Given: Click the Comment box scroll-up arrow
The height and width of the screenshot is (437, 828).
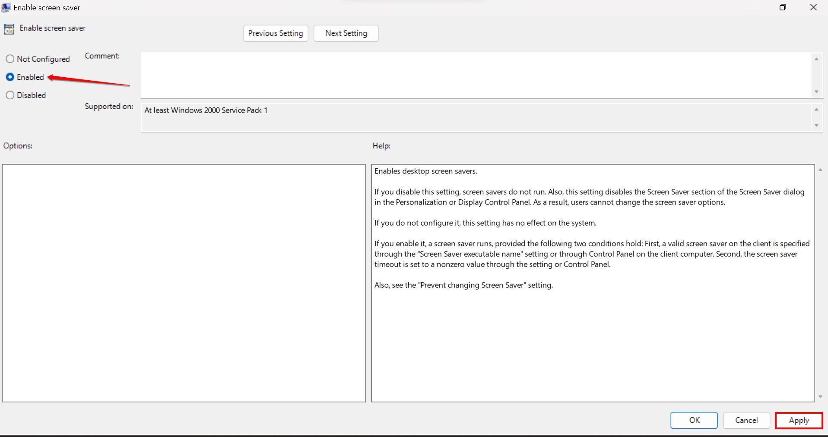Looking at the screenshot, I should pos(816,59).
